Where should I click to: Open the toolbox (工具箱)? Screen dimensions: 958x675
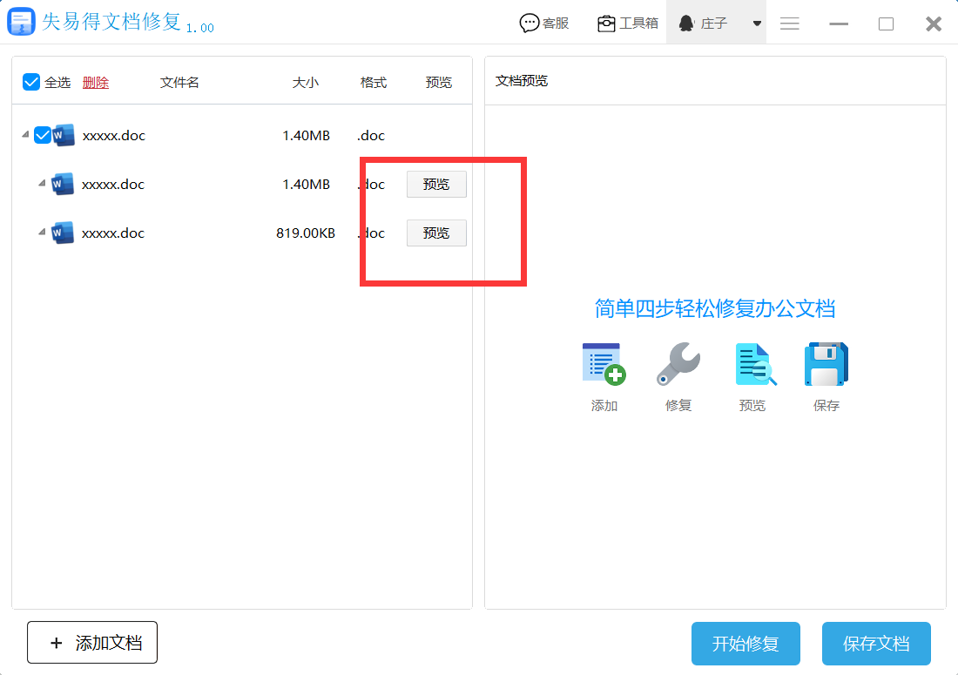click(x=627, y=24)
